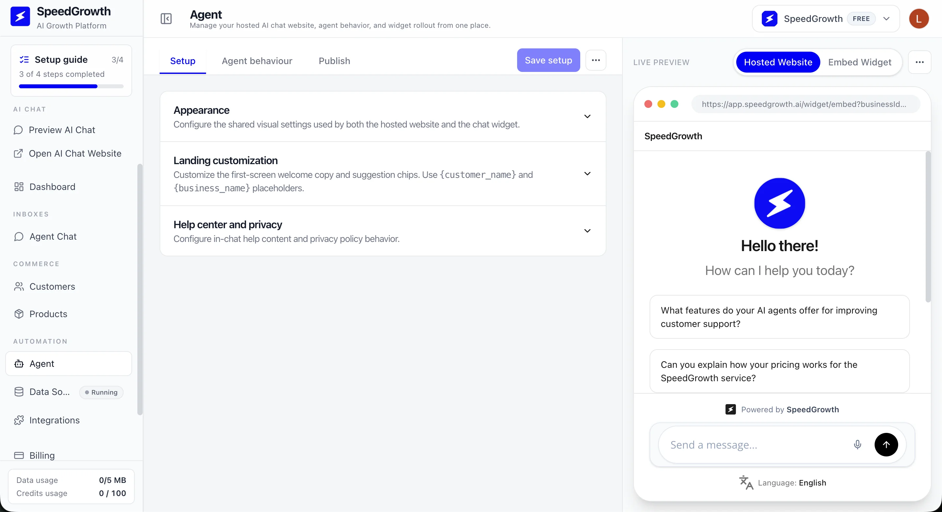Expand the Help center and privacy section
The height and width of the screenshot is (512, 942).
click(x=587, y=231)
